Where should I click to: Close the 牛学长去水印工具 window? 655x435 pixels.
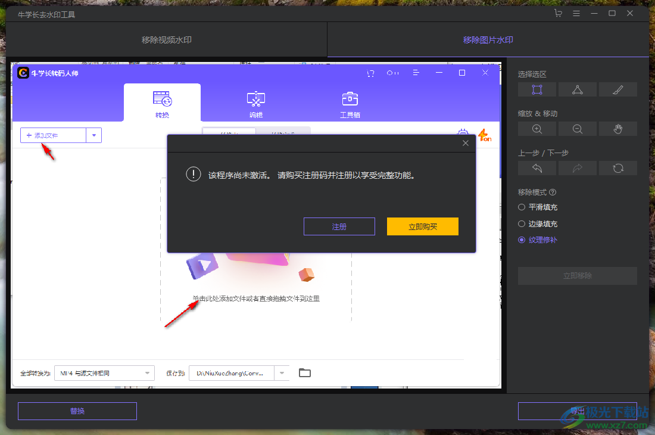click(630, 13)
